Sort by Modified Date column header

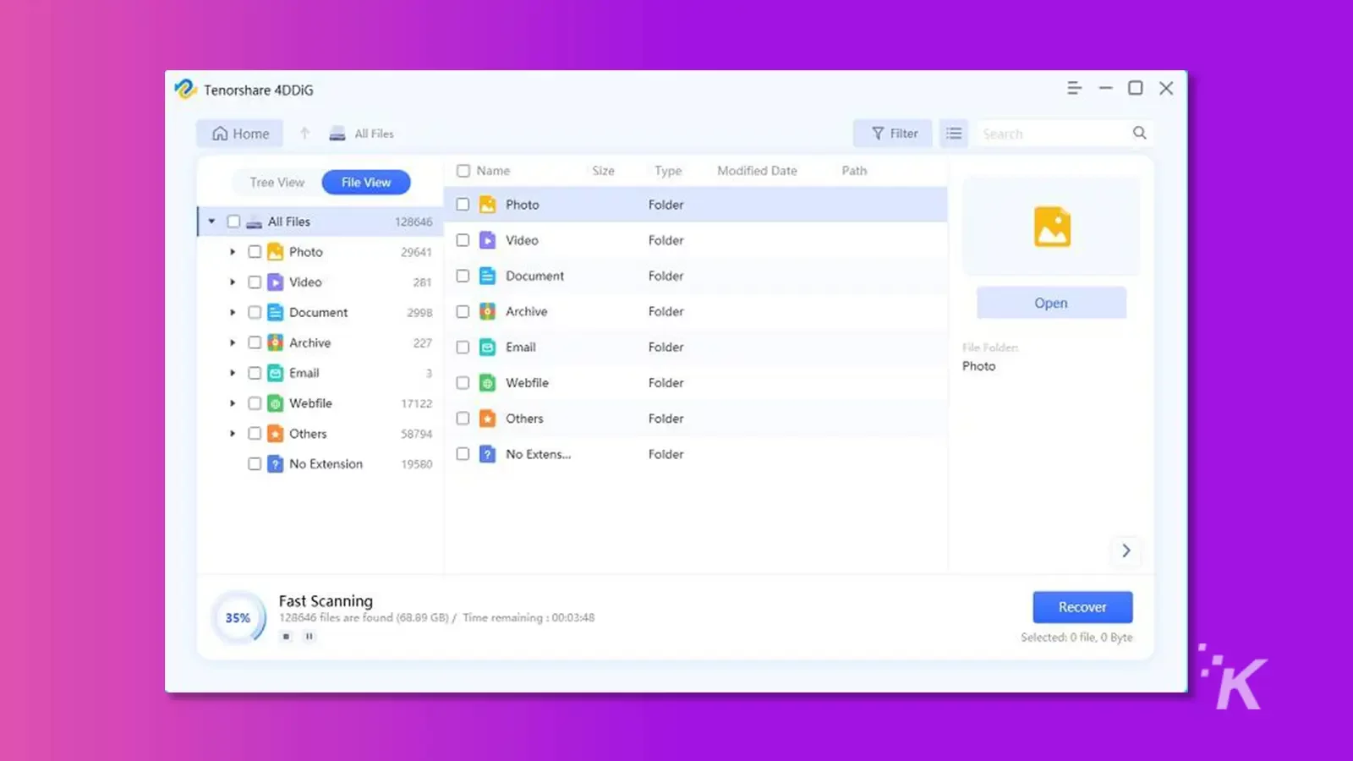pyautogui.click(x=757, y=171)
